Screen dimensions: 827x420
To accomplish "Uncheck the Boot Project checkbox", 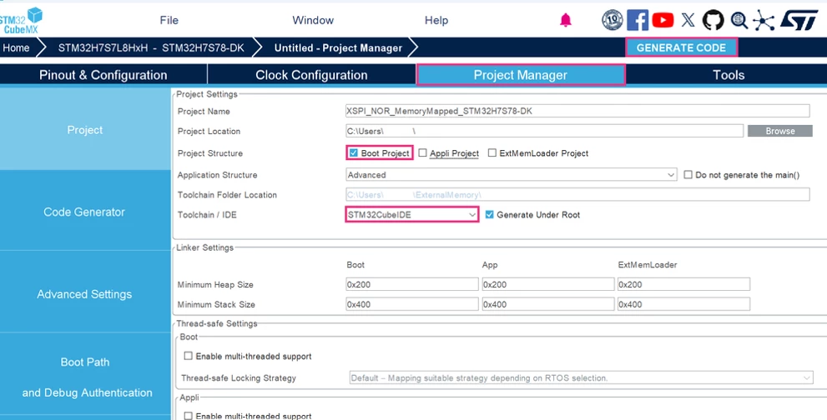I will pos(353,152).
